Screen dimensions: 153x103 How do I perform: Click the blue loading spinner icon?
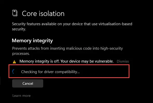(13, 72)
